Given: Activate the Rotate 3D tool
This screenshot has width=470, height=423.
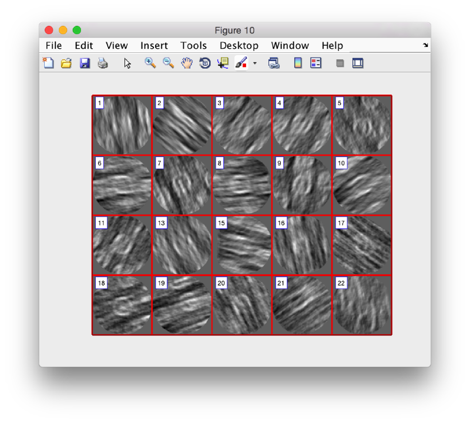Looking at the screenshot, I should tap(204, 63).
